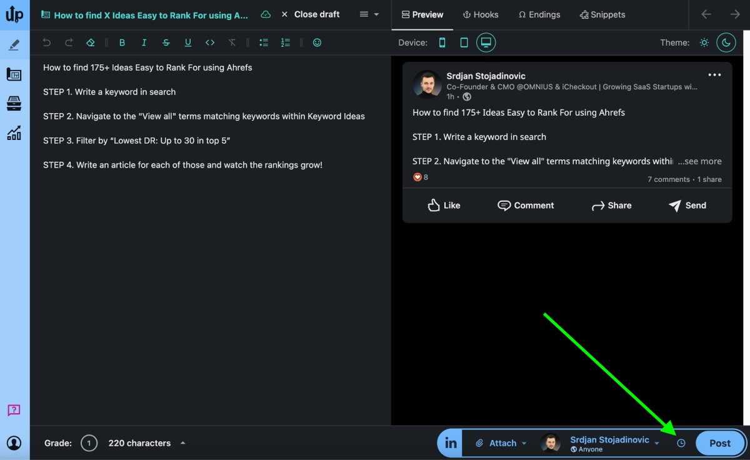Clear formatting with the eraser icon
Screen dimensions: 750x460
pos(90,42)
